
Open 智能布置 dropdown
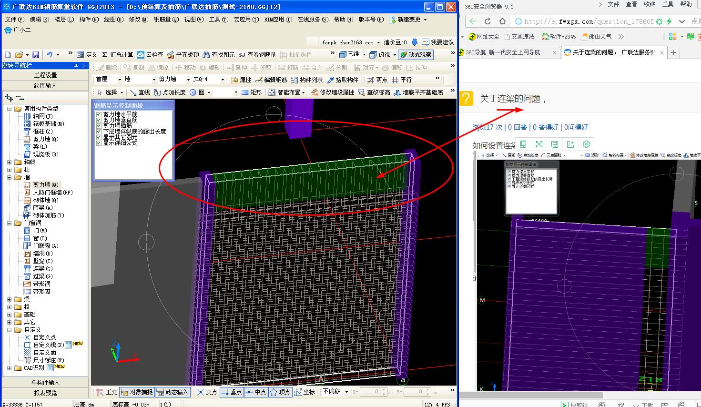click(288, 92)
